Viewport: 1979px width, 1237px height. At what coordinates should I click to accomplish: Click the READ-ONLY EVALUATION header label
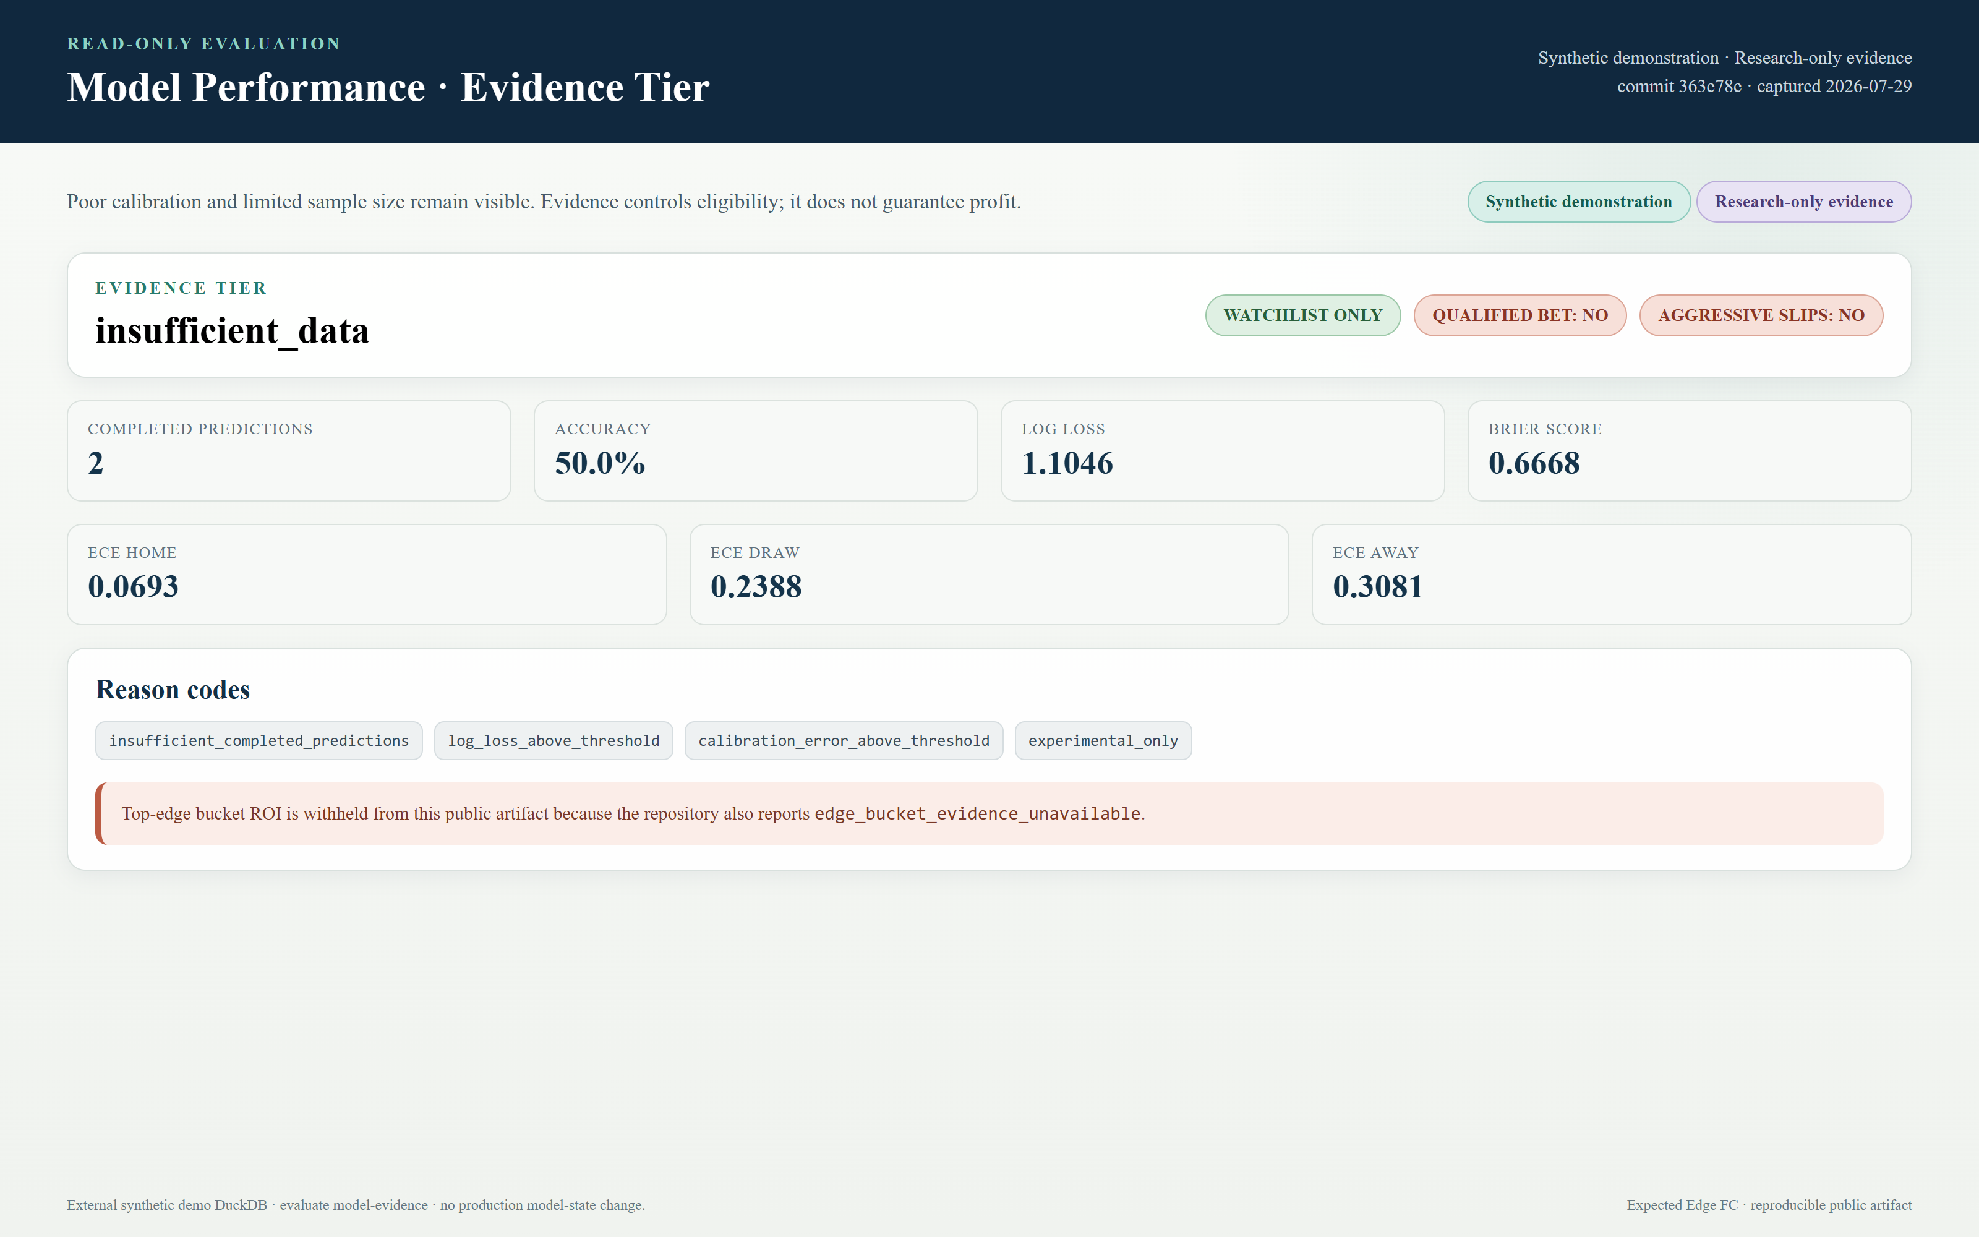(203, 44)
